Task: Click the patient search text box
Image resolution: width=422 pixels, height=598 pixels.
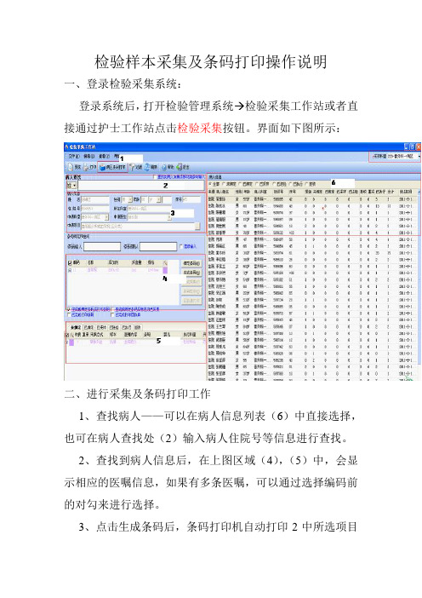Action: [x=141, y=186]
